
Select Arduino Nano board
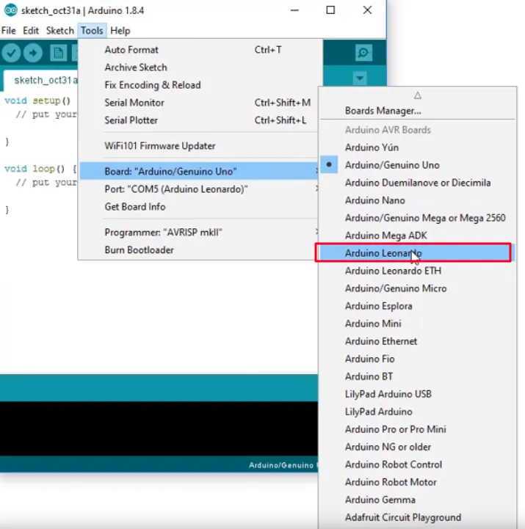(417, 200)
